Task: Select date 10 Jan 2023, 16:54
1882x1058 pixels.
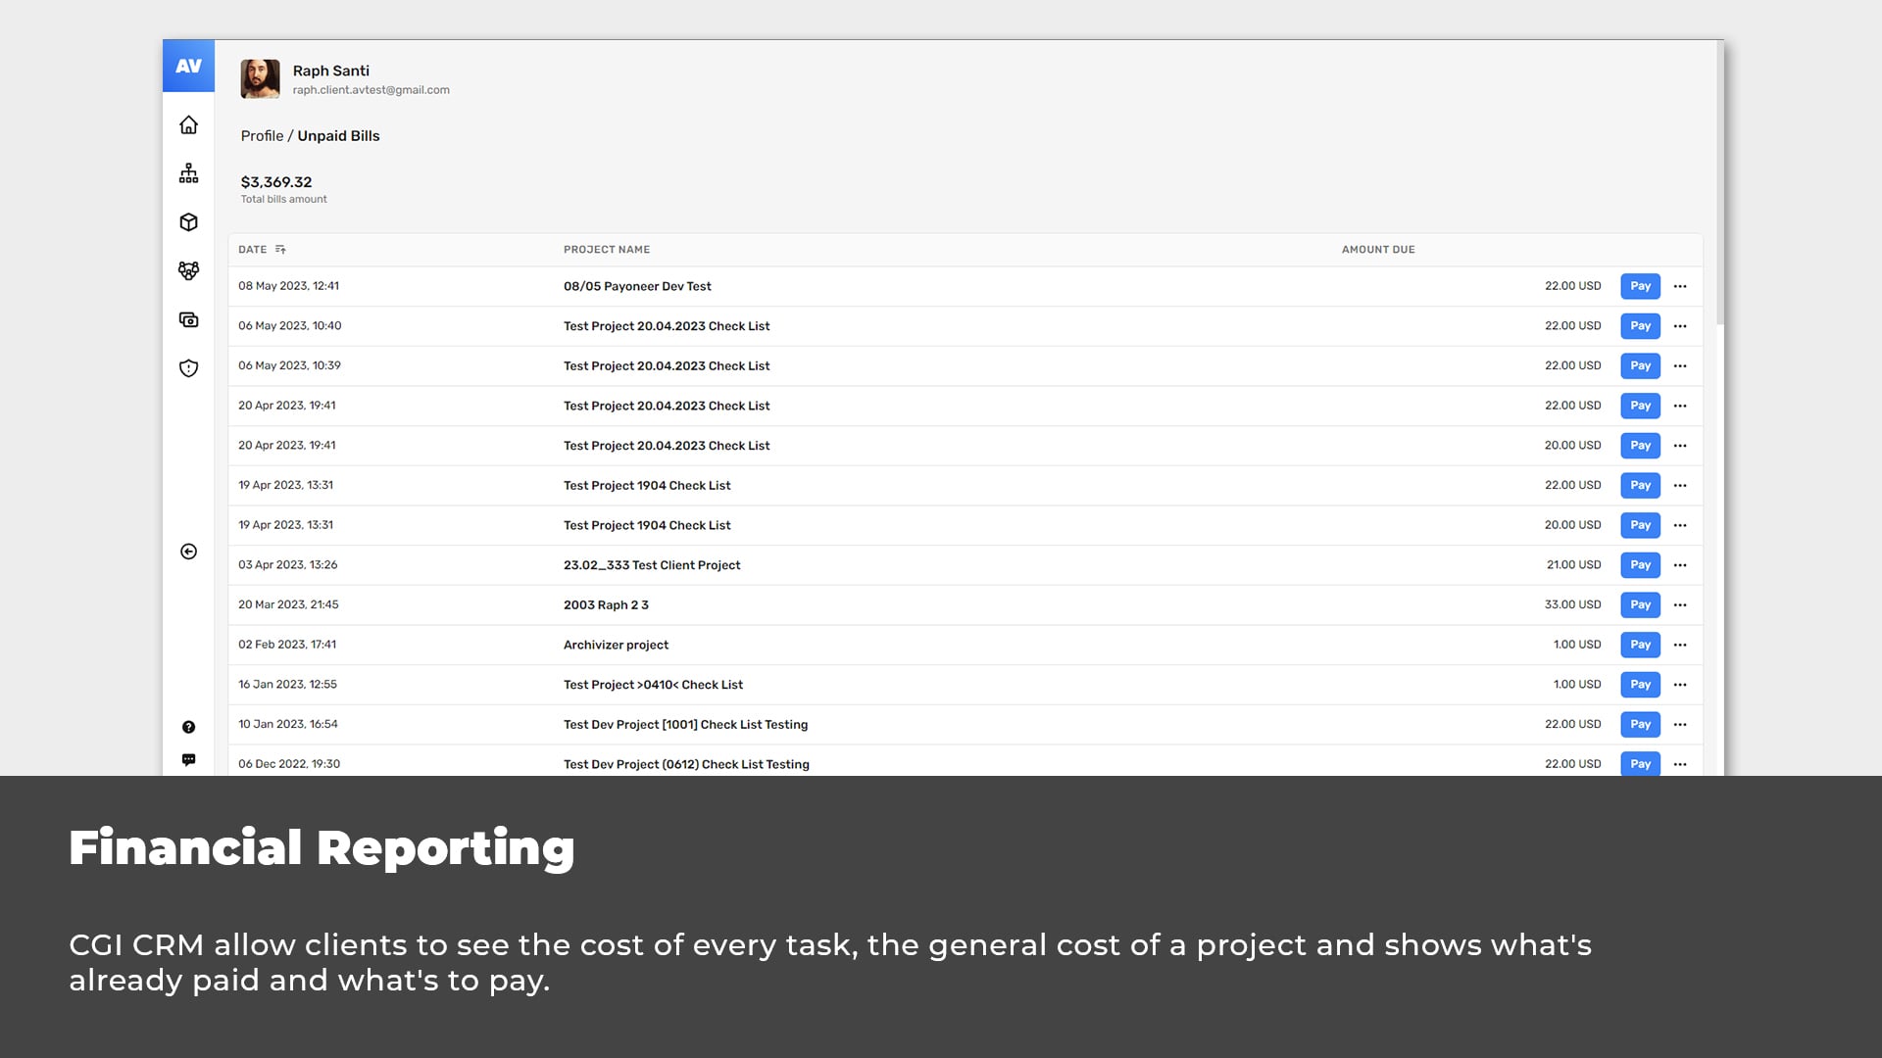Action: tap(287, 724)
